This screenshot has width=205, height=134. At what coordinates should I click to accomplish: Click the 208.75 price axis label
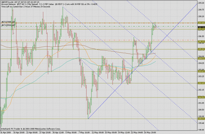click(201, 9)
